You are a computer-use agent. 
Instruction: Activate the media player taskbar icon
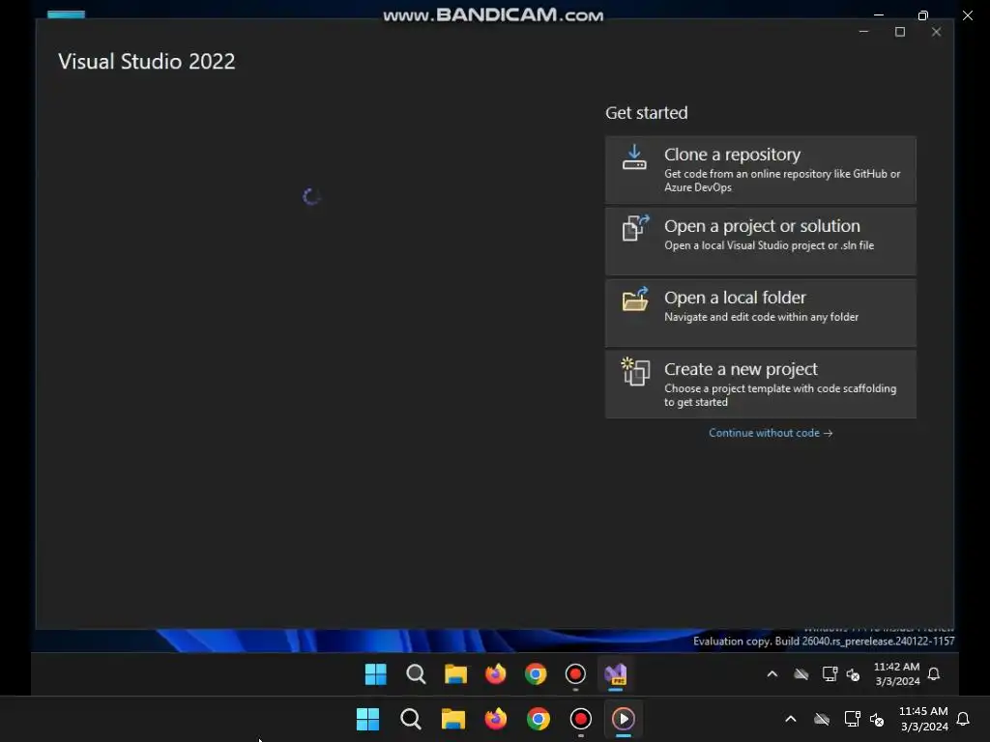coord(624,719)
